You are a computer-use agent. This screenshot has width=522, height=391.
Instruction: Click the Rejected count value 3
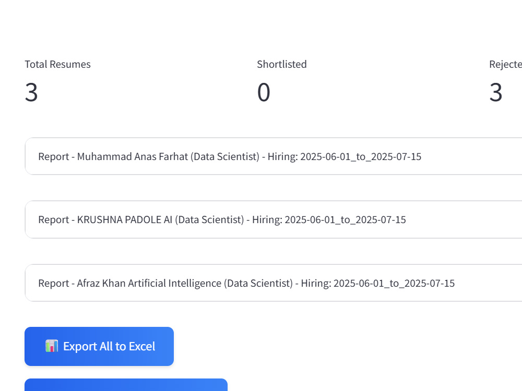(x=496, y=92)
